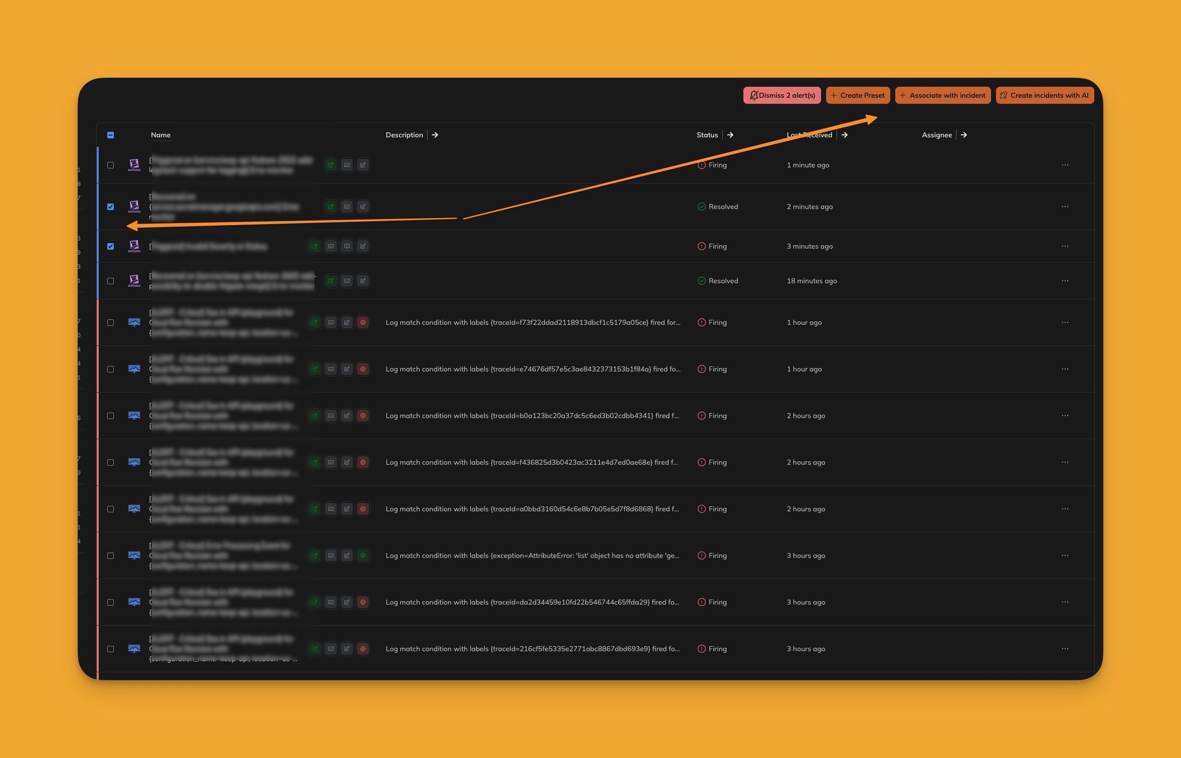Toggle the select-all checkbox in the table header
This screenshot has width=1181, height=758.
[x=111, y=135]
